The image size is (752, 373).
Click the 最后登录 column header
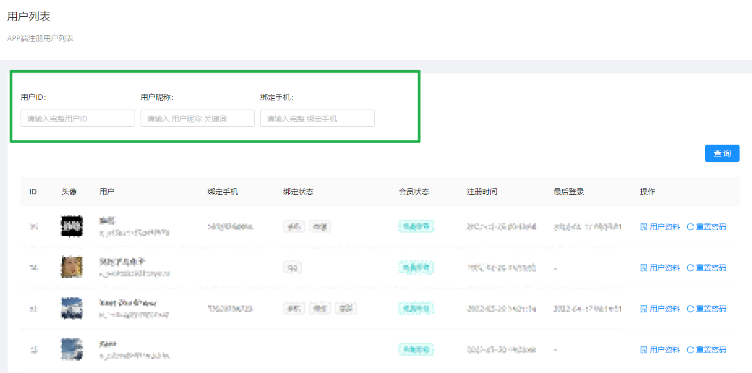click(568, 192)
